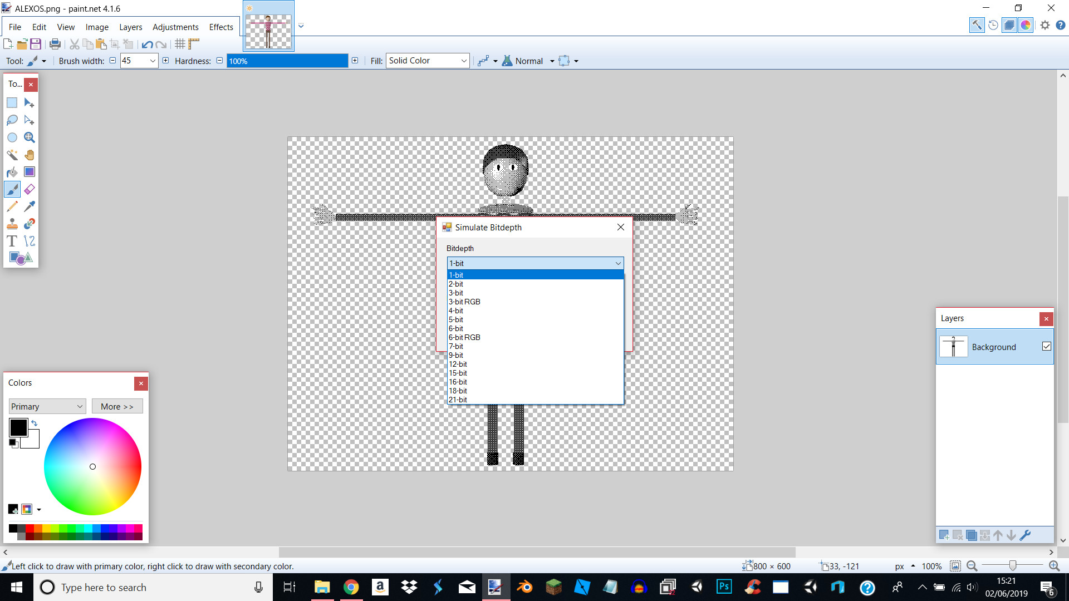Select the Eraser tool
This screenshot has height=601, width=1069.
coord(30,189)
